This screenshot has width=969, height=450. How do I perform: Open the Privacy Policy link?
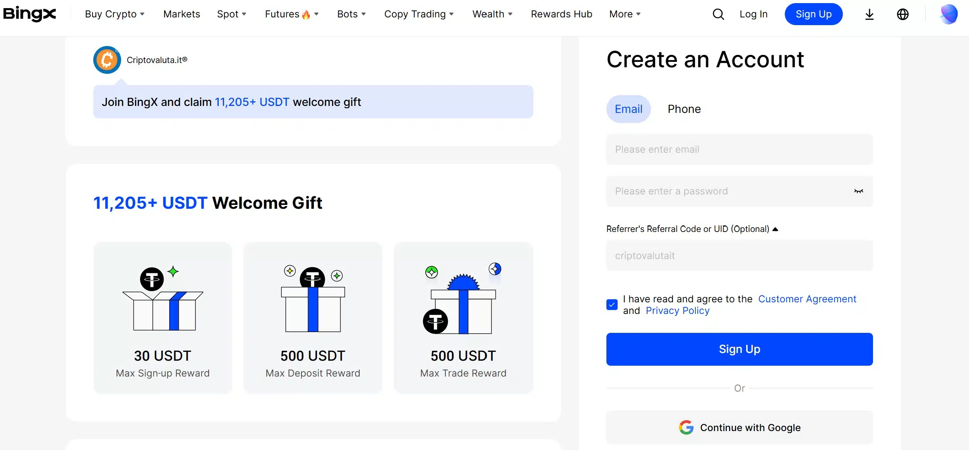(x=677, y=310)
